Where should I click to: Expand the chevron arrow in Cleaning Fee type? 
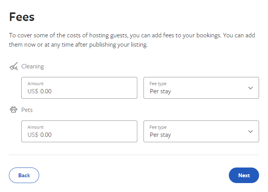coord(251,88)
